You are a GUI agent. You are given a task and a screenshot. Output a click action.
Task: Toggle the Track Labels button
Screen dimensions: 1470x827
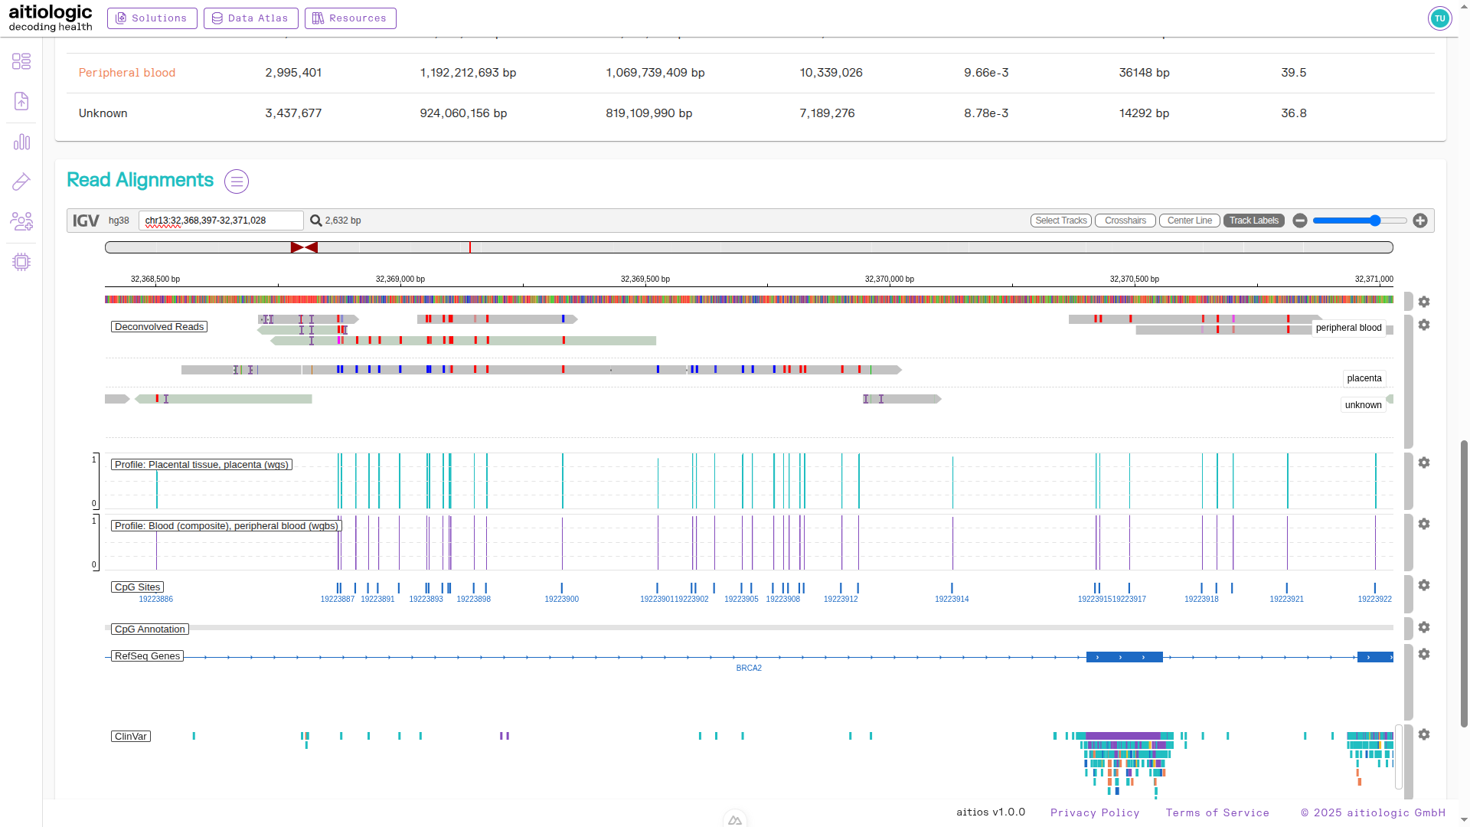point(1253,221)
